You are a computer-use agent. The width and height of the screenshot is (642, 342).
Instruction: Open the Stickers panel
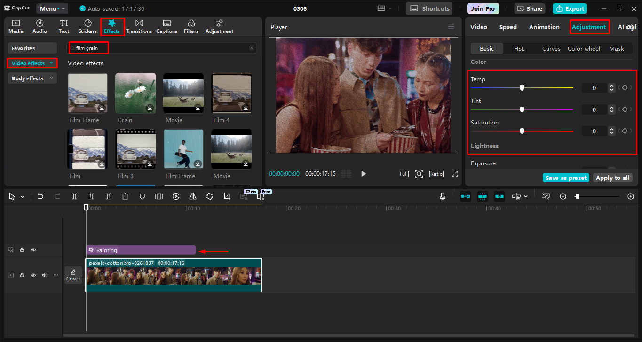point(87,26)
